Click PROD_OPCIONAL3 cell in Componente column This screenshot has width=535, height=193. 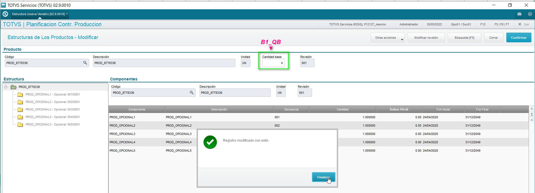coord(122,134)
